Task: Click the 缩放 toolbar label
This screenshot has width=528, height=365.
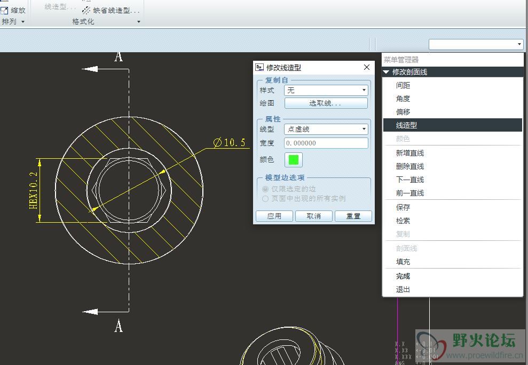Action: pos(18,11)
